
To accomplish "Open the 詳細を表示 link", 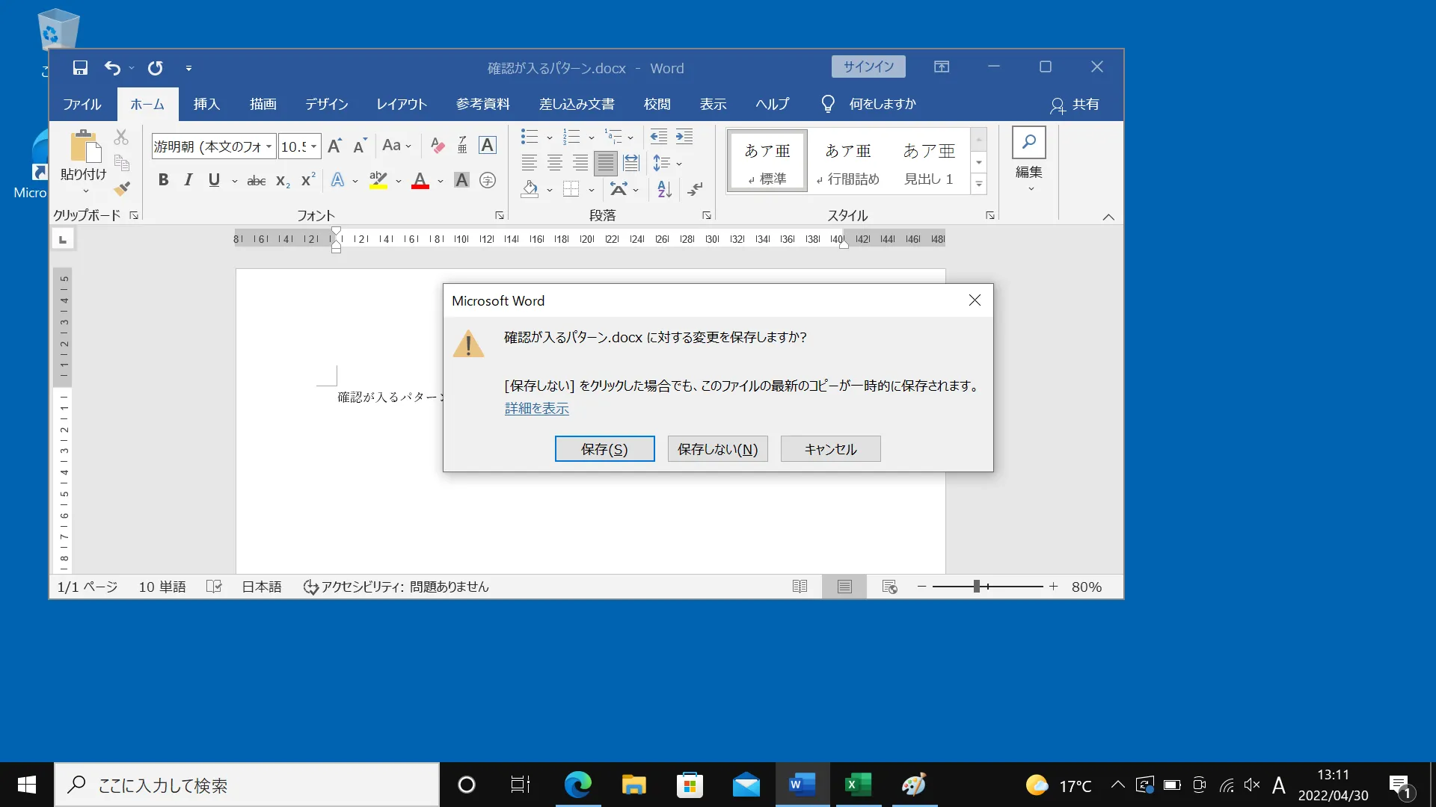I will [x=536, y=409].
